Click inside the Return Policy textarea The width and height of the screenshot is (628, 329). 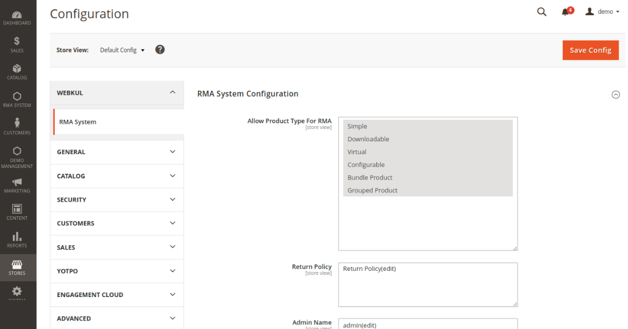pyautogui.click(x=428, y=285)
